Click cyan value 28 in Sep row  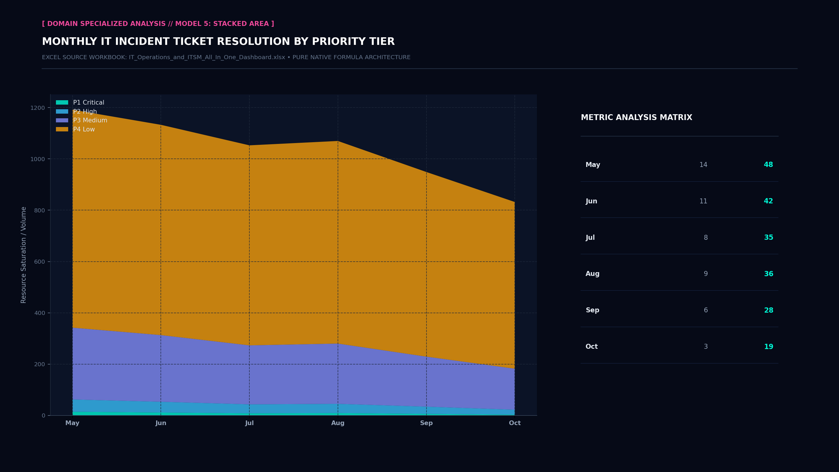click(x=768, y=310)
